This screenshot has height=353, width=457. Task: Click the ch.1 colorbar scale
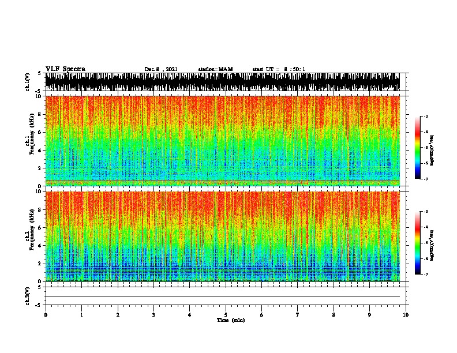[x=417, y=148]
